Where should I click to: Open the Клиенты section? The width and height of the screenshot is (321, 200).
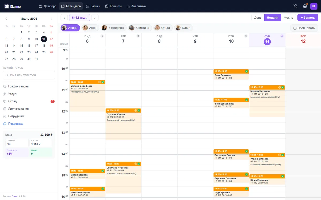pos(113,6)
